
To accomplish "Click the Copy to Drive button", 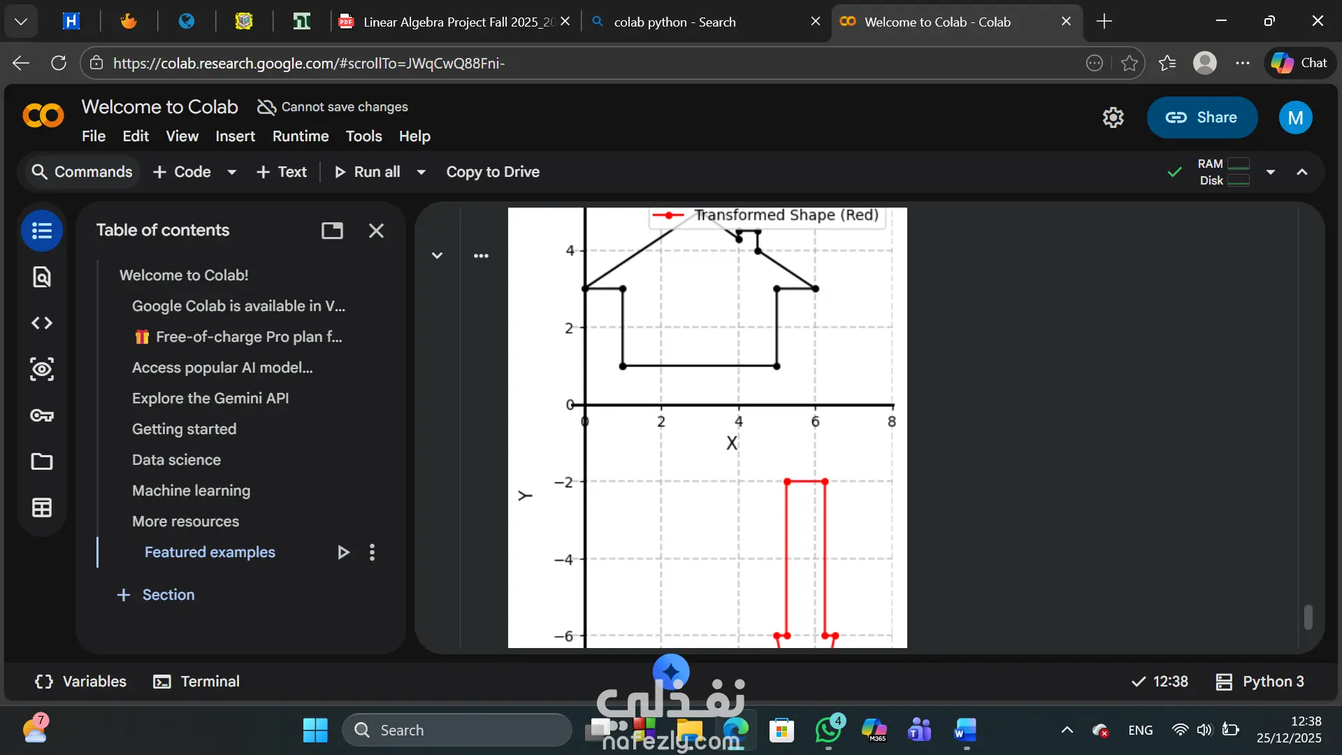I will click(x=493, y=172).
